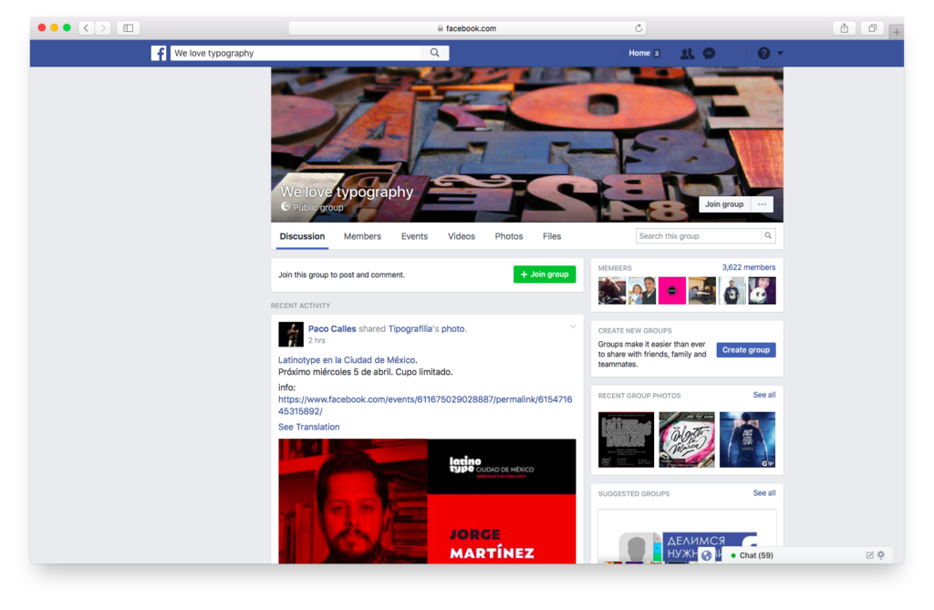Image resolution: width=934 pixels, height=610 pixels.
Task: Click the Search this group field
Action: [x=699, y=236]
